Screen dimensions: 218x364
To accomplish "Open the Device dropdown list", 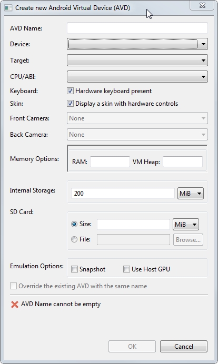I will [x=137, y=44].
